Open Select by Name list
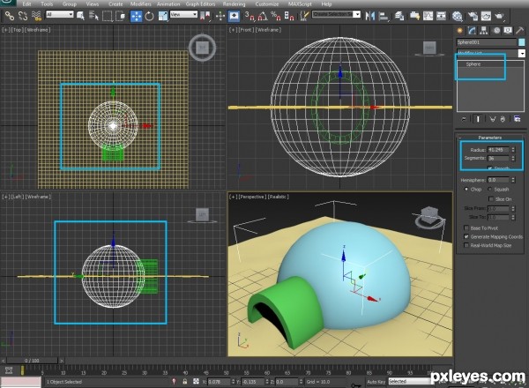The height and width of the screenshot is (388, 529). (x=93, y=16)
